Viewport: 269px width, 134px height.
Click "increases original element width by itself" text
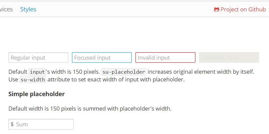[x=201, y=72]
